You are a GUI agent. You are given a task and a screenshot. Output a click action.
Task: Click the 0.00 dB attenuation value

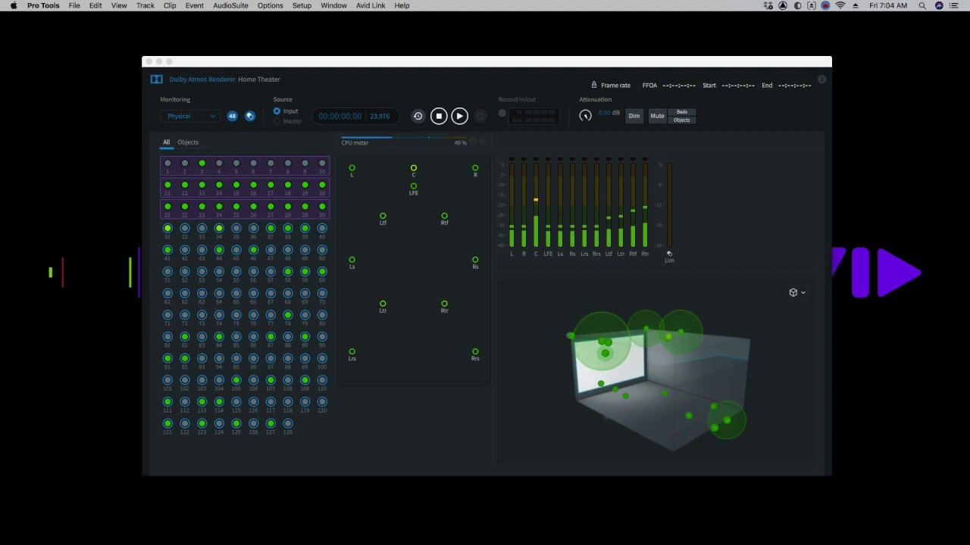click(609, 113)
